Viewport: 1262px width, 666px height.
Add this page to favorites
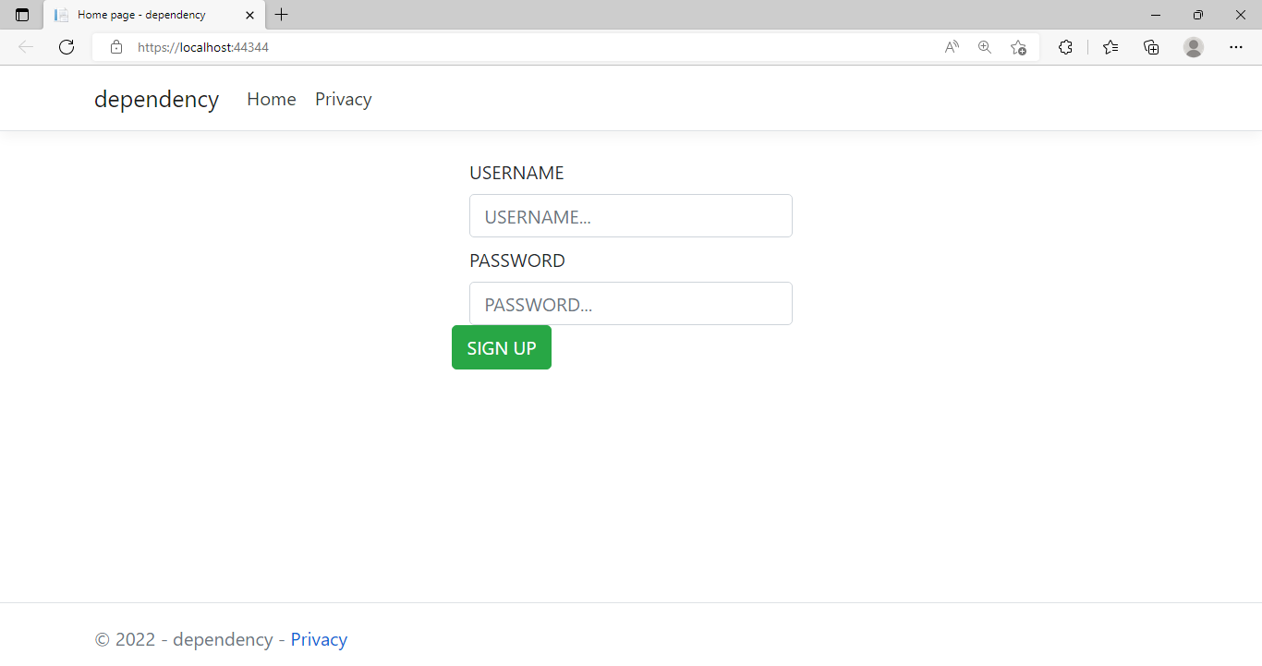point(1018,47)
